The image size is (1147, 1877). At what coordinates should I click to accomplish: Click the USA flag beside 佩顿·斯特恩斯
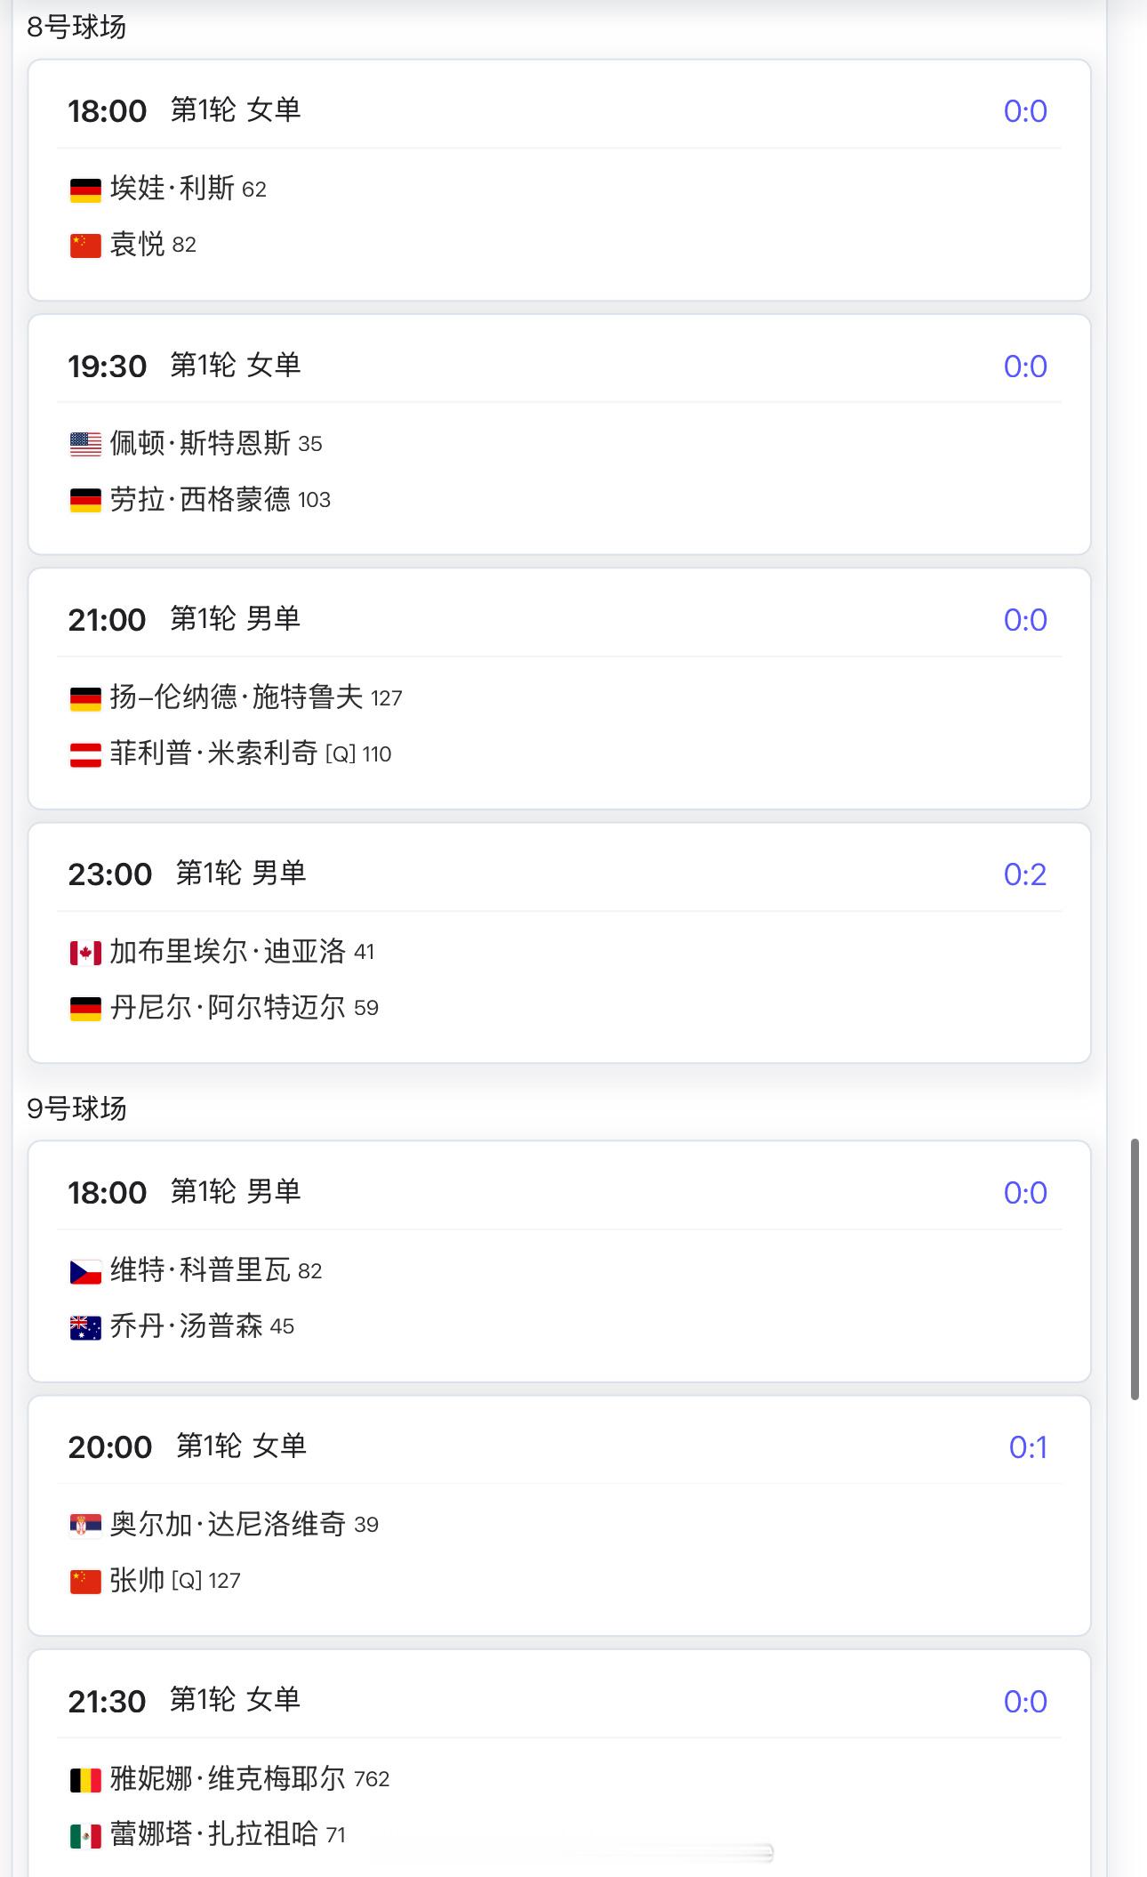(x=85, y=445)
